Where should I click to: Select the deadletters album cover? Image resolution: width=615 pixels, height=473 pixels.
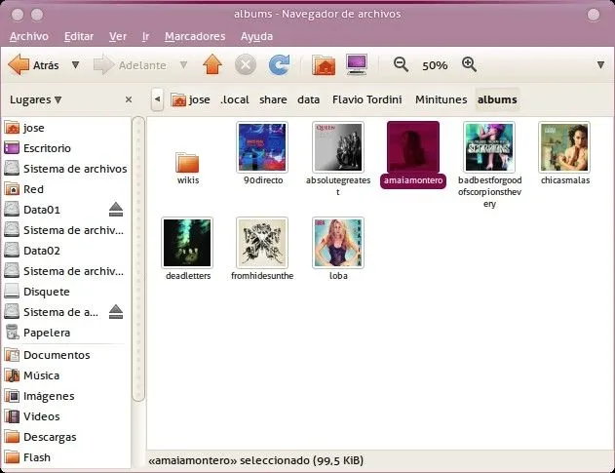pos(187,243)
